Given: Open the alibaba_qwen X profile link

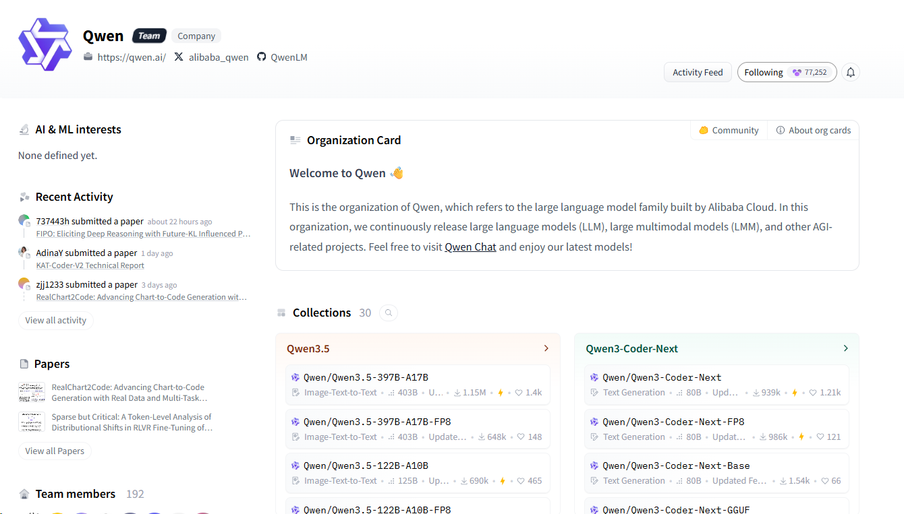Looking at the screenshot, I should click(219, 57).
